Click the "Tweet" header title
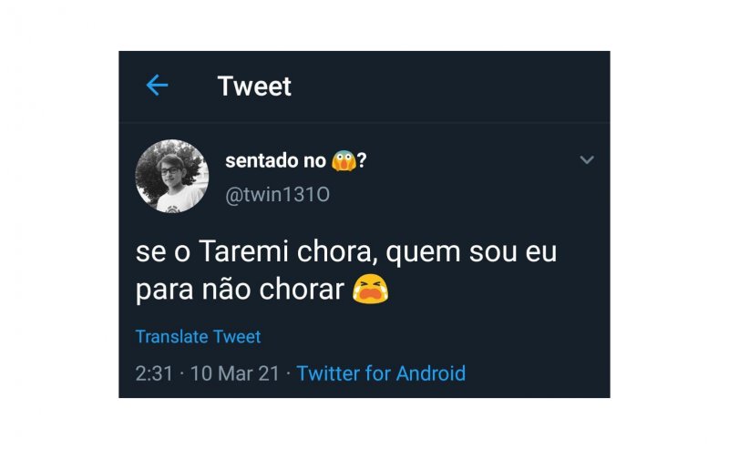The width and height of the screenshot is (729, 449). click(x=254, y=87)
